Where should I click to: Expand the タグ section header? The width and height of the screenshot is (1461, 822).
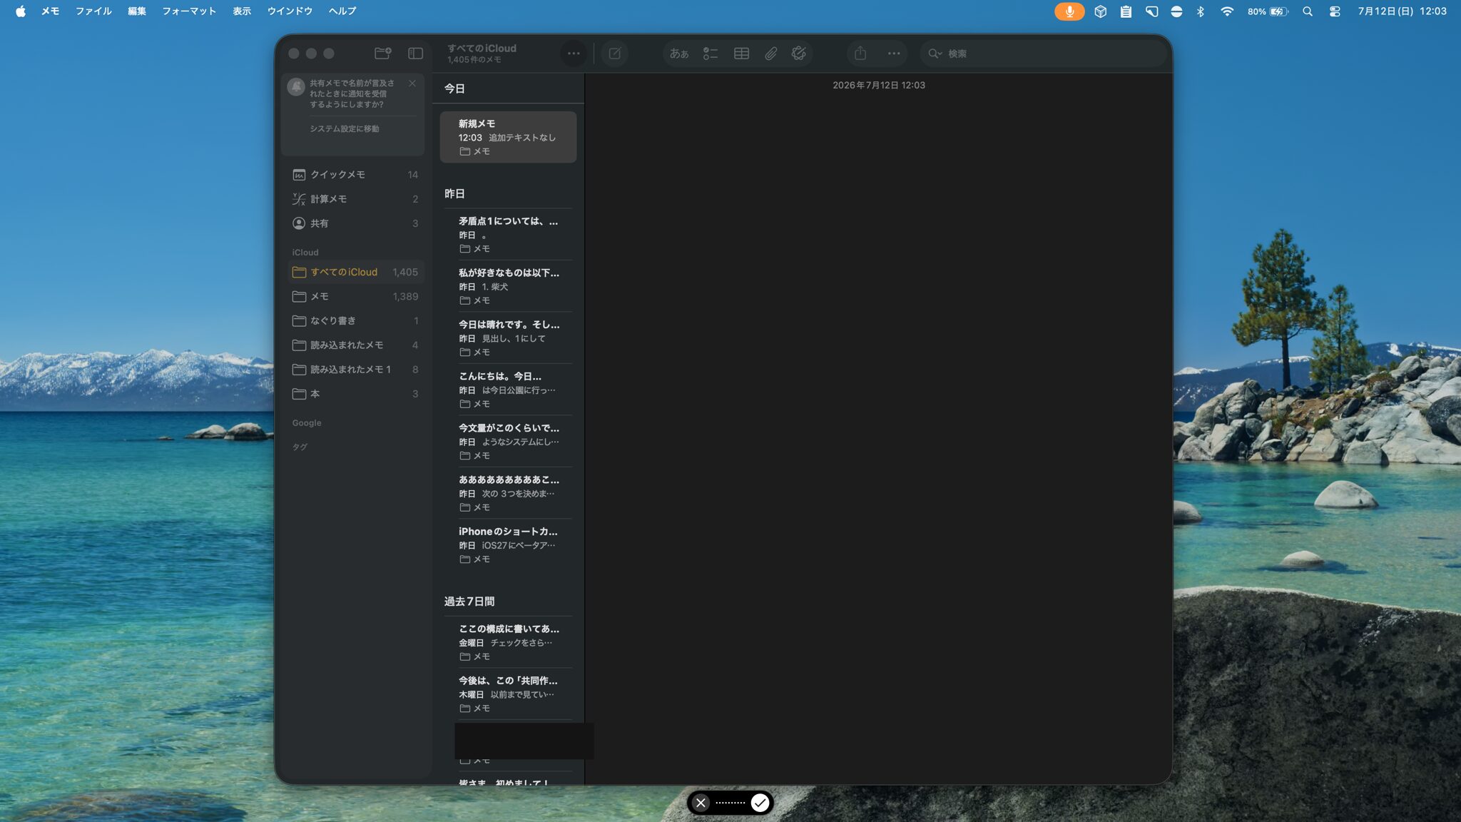coord(300,447)
